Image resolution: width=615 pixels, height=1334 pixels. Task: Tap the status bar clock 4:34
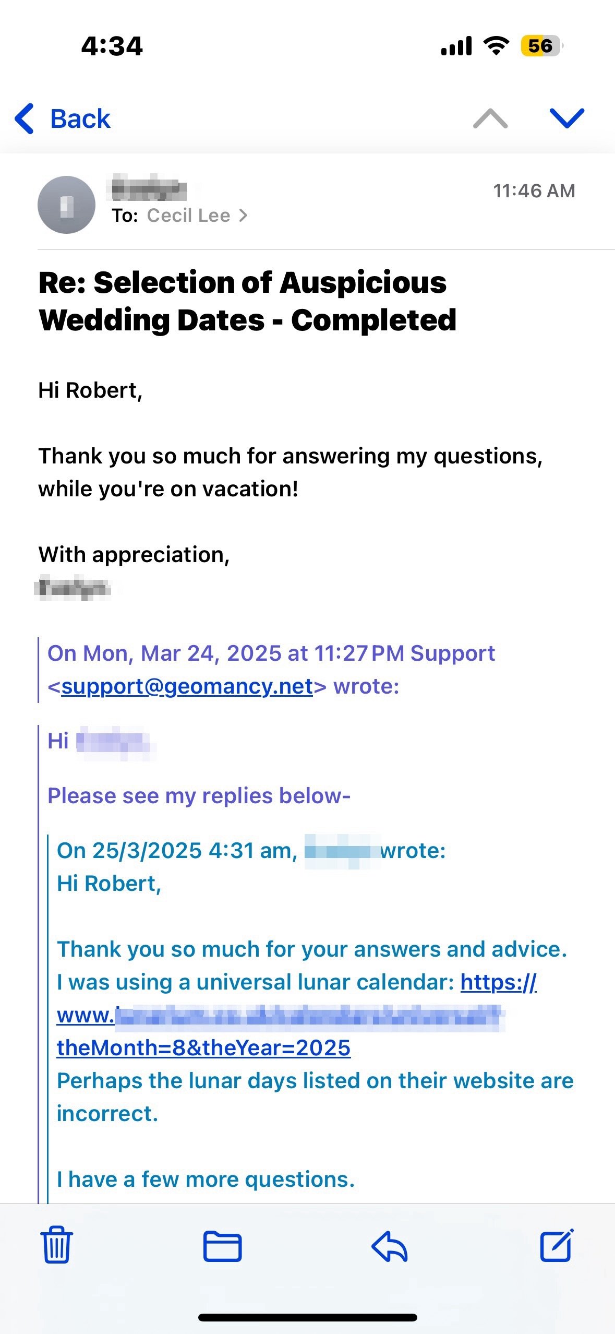point(112,46)
